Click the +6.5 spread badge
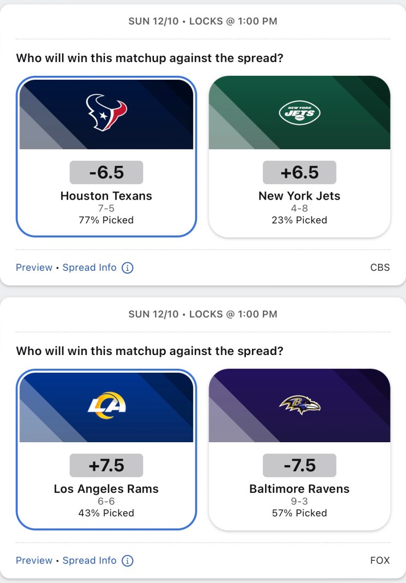 point(299,172)
